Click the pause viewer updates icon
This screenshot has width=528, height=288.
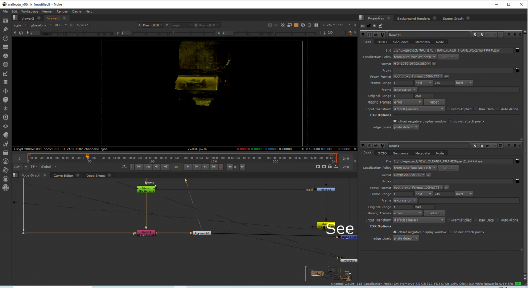(x=316, y=25)
